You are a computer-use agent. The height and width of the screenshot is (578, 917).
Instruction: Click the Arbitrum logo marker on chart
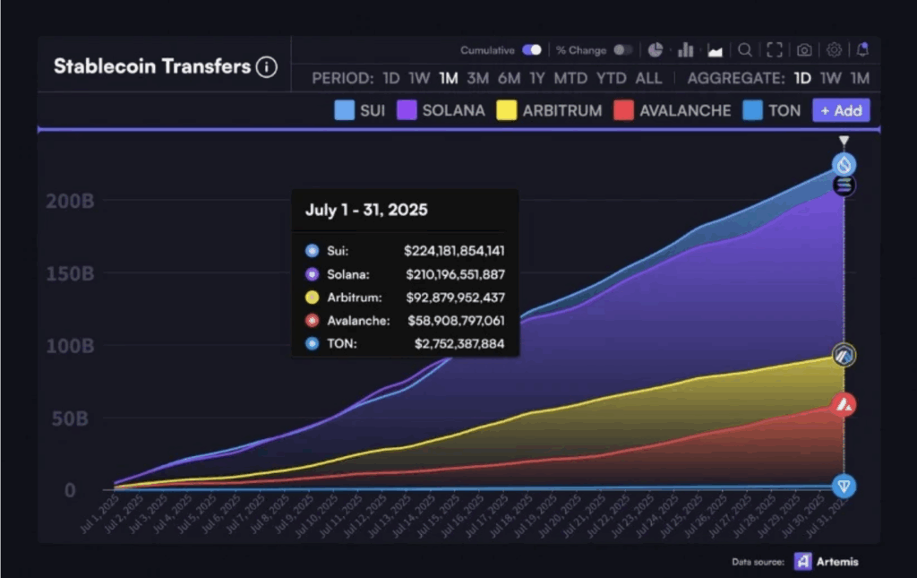point(844,355)
